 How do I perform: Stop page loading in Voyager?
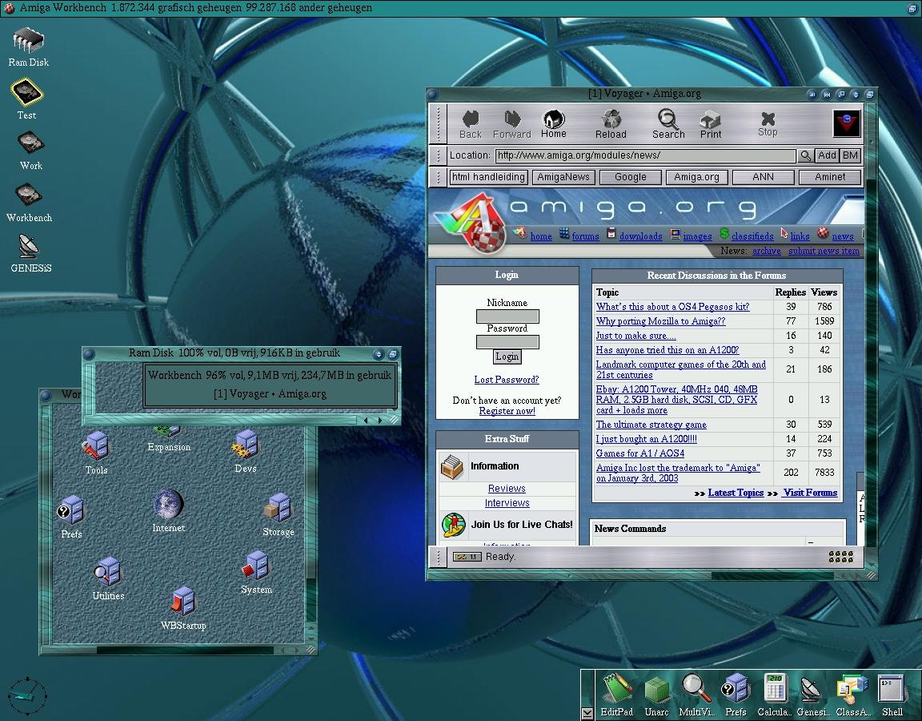click(x=768, y=124)
